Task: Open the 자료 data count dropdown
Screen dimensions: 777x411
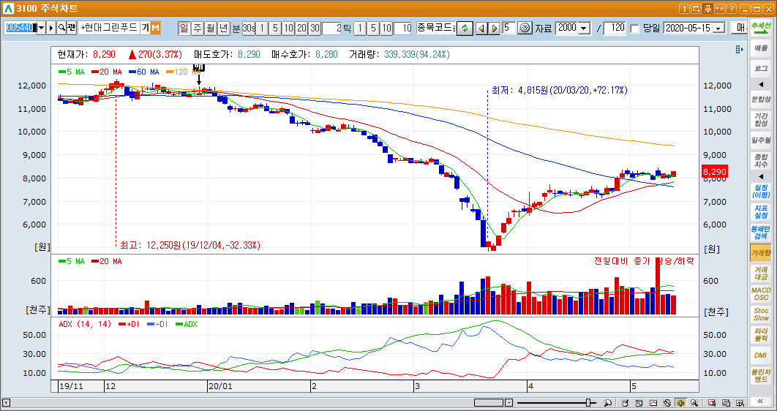Action: point(585,29)
